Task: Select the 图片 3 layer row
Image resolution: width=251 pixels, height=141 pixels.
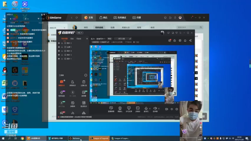Action: click(x=73, y=55)
